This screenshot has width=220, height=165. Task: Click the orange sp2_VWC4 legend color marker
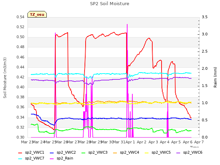pos(115,153)
